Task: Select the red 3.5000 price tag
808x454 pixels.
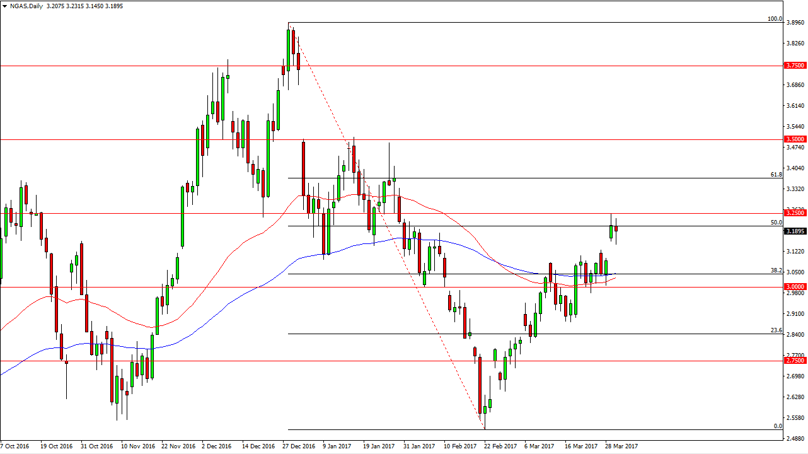Action: pos(795,139)
